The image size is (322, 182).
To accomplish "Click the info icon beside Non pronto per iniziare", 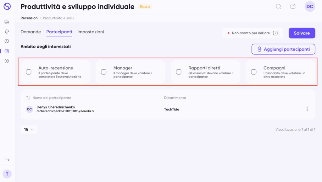I will pos(275,33).
